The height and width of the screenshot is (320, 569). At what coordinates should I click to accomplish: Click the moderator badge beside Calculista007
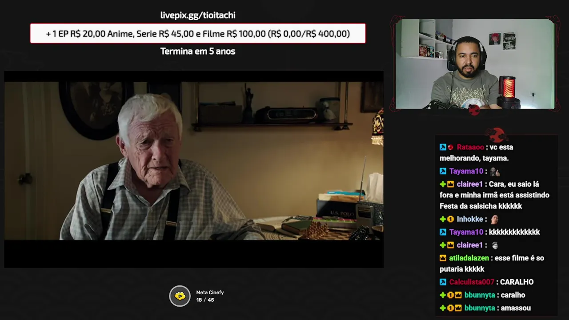(443, 282)
